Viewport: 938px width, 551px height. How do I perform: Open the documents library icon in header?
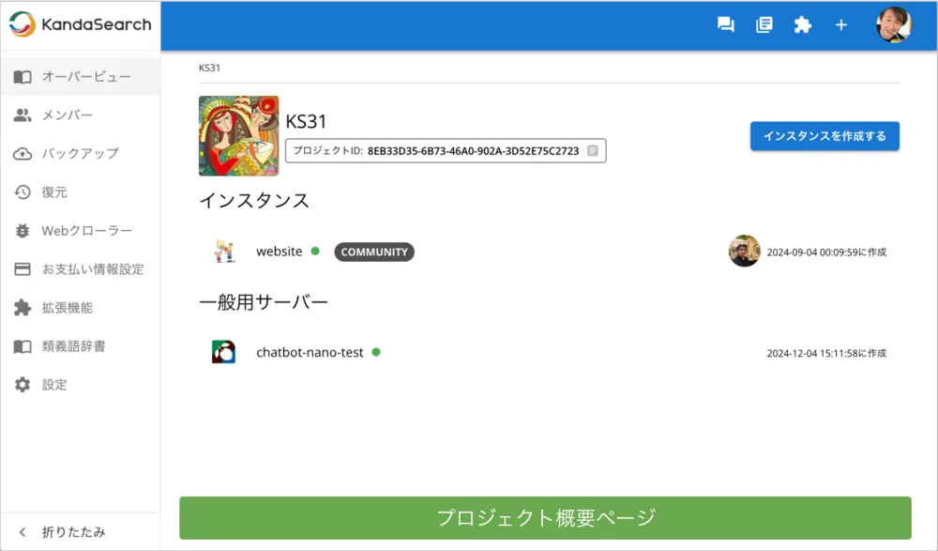point(764,24)
